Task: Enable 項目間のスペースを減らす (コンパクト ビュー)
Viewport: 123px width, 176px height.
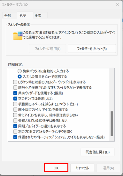Action: (x=15, y=104)
